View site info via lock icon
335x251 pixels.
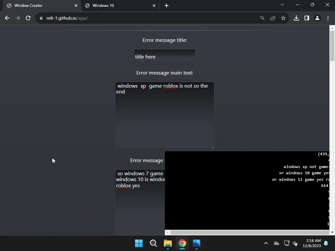coord(41,18)
